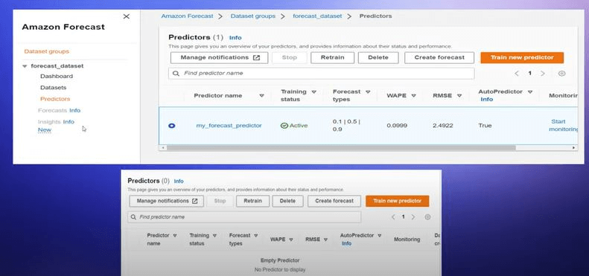Click the horizontal scrollbar of top table
Viewport: 589px width, 276px height.
point(341,148)
